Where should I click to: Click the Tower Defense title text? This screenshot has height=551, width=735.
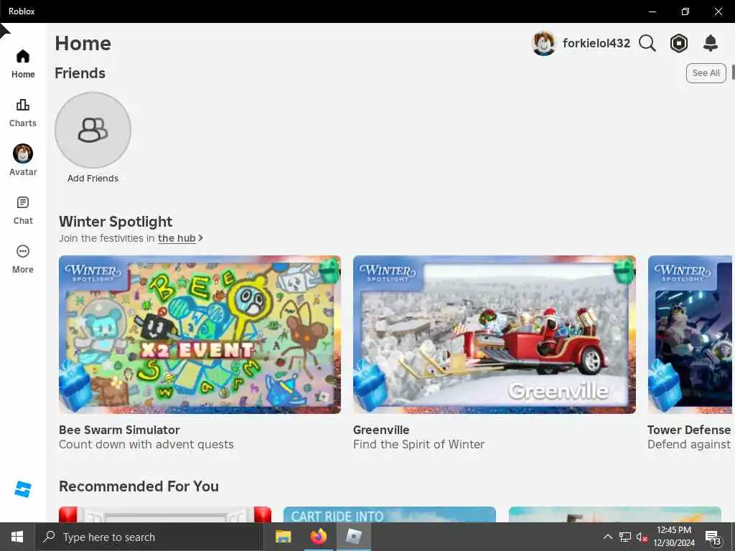pos(688,430)
